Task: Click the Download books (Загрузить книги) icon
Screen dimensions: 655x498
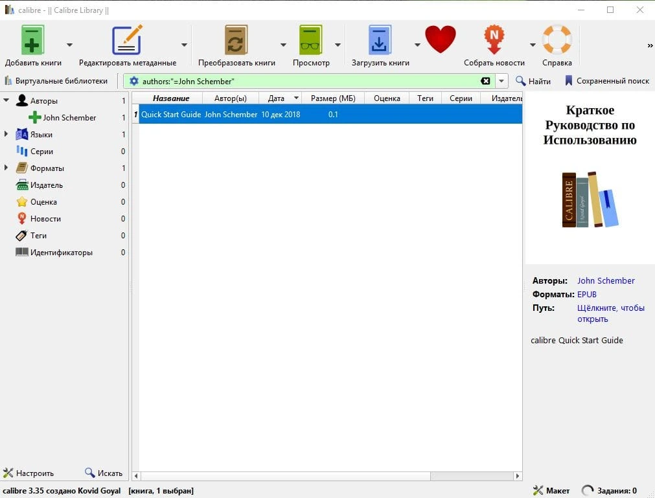Action: [380, 40]
